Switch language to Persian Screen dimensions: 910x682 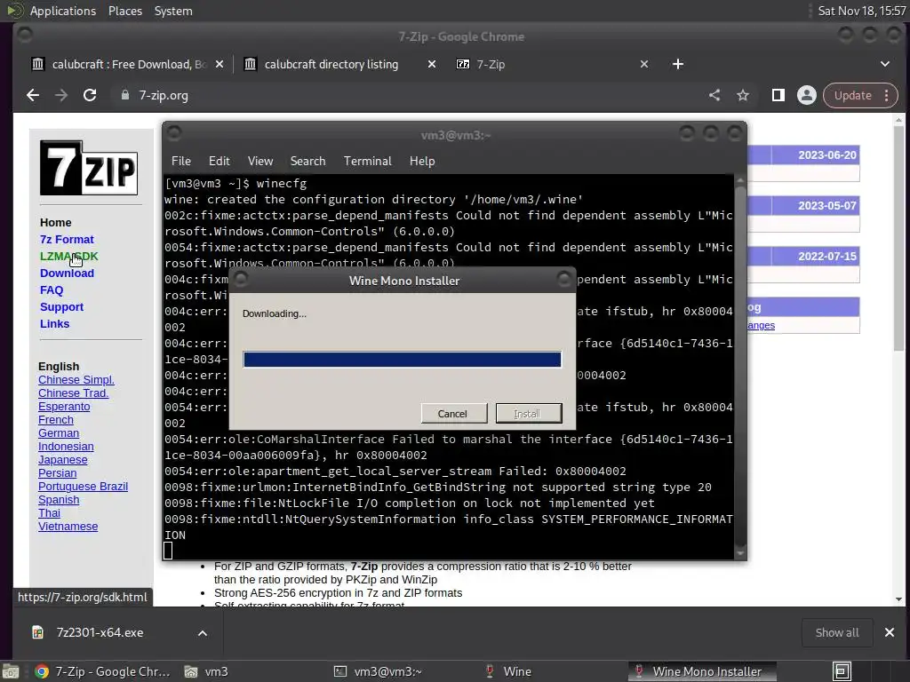[x=58, y=473]
